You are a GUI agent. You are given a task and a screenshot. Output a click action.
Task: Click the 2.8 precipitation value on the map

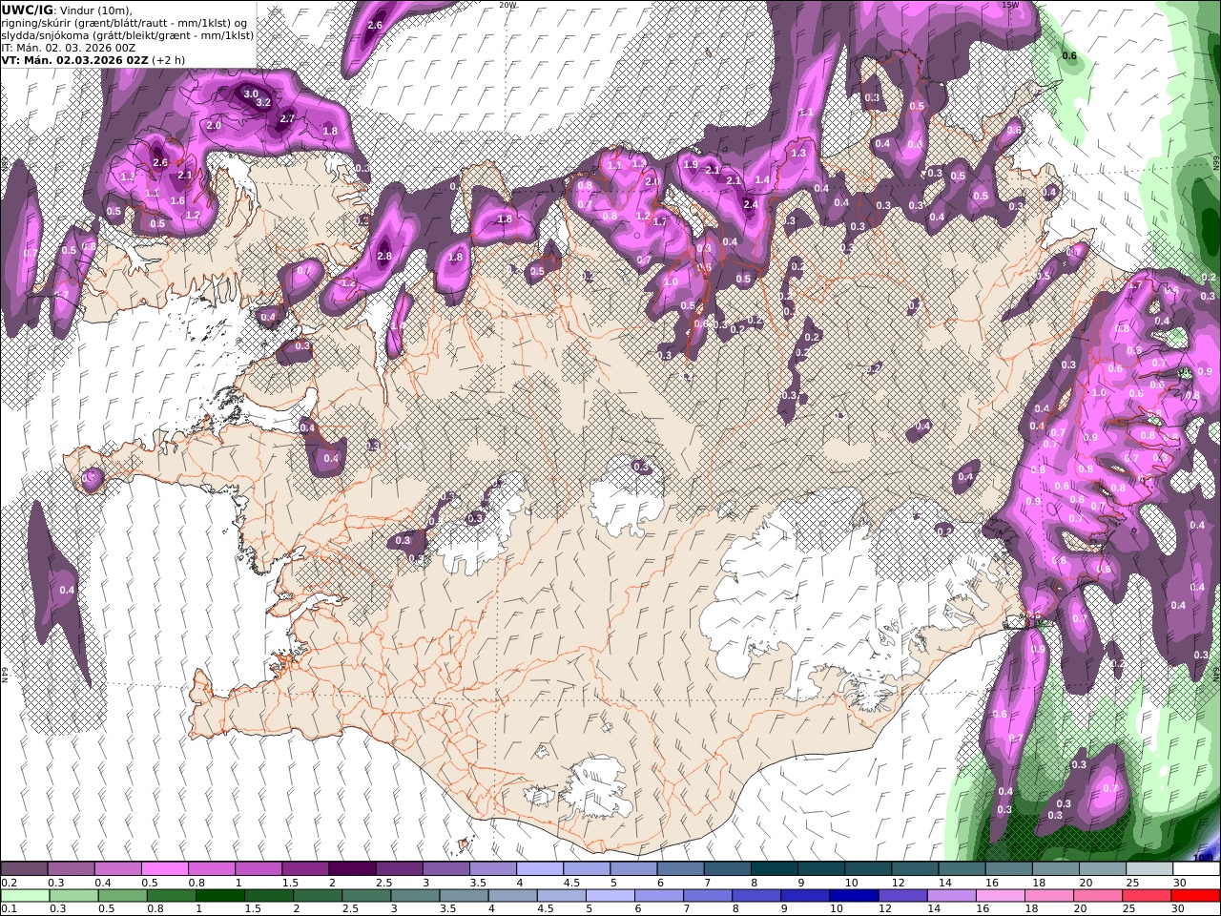point(384,256)
